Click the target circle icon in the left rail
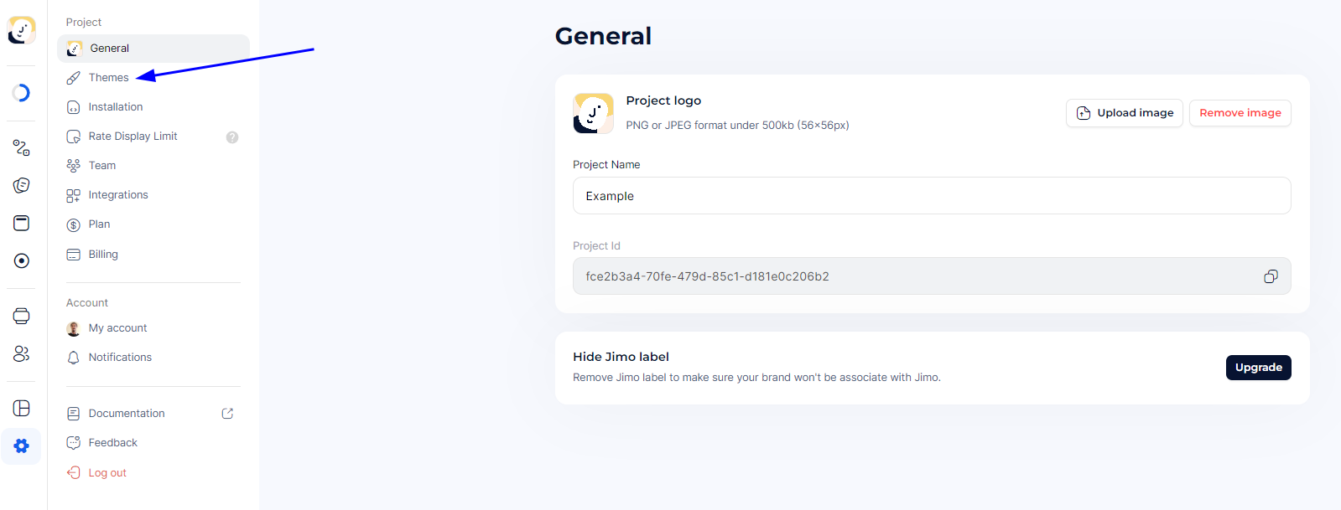Image resolution: width=1341 pixels, height=510 pixels. [x=22, y=261]
